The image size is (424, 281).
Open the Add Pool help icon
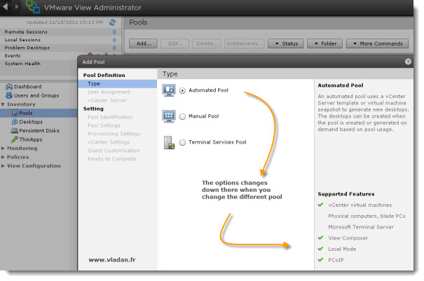pos(408,62)
